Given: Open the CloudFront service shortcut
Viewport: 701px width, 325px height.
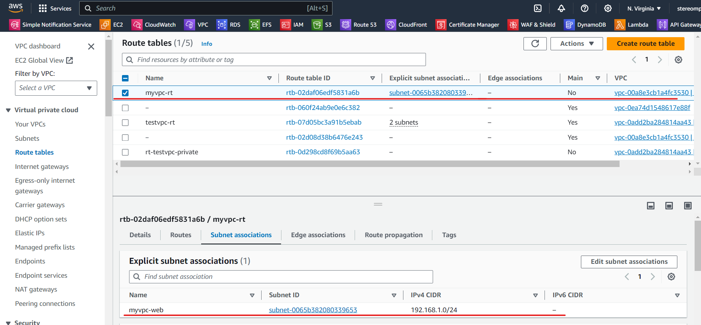Looking at the screenshot, I should click(x=406, y=25).
